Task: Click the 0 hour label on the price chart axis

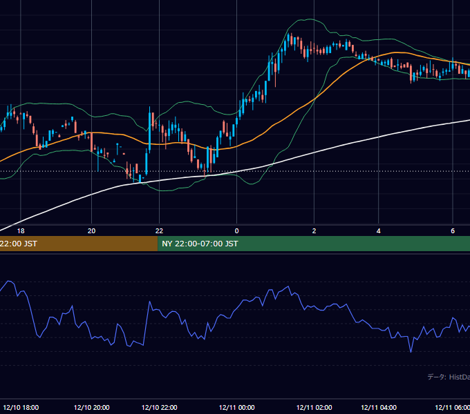Action: click(x=237, y=231)
